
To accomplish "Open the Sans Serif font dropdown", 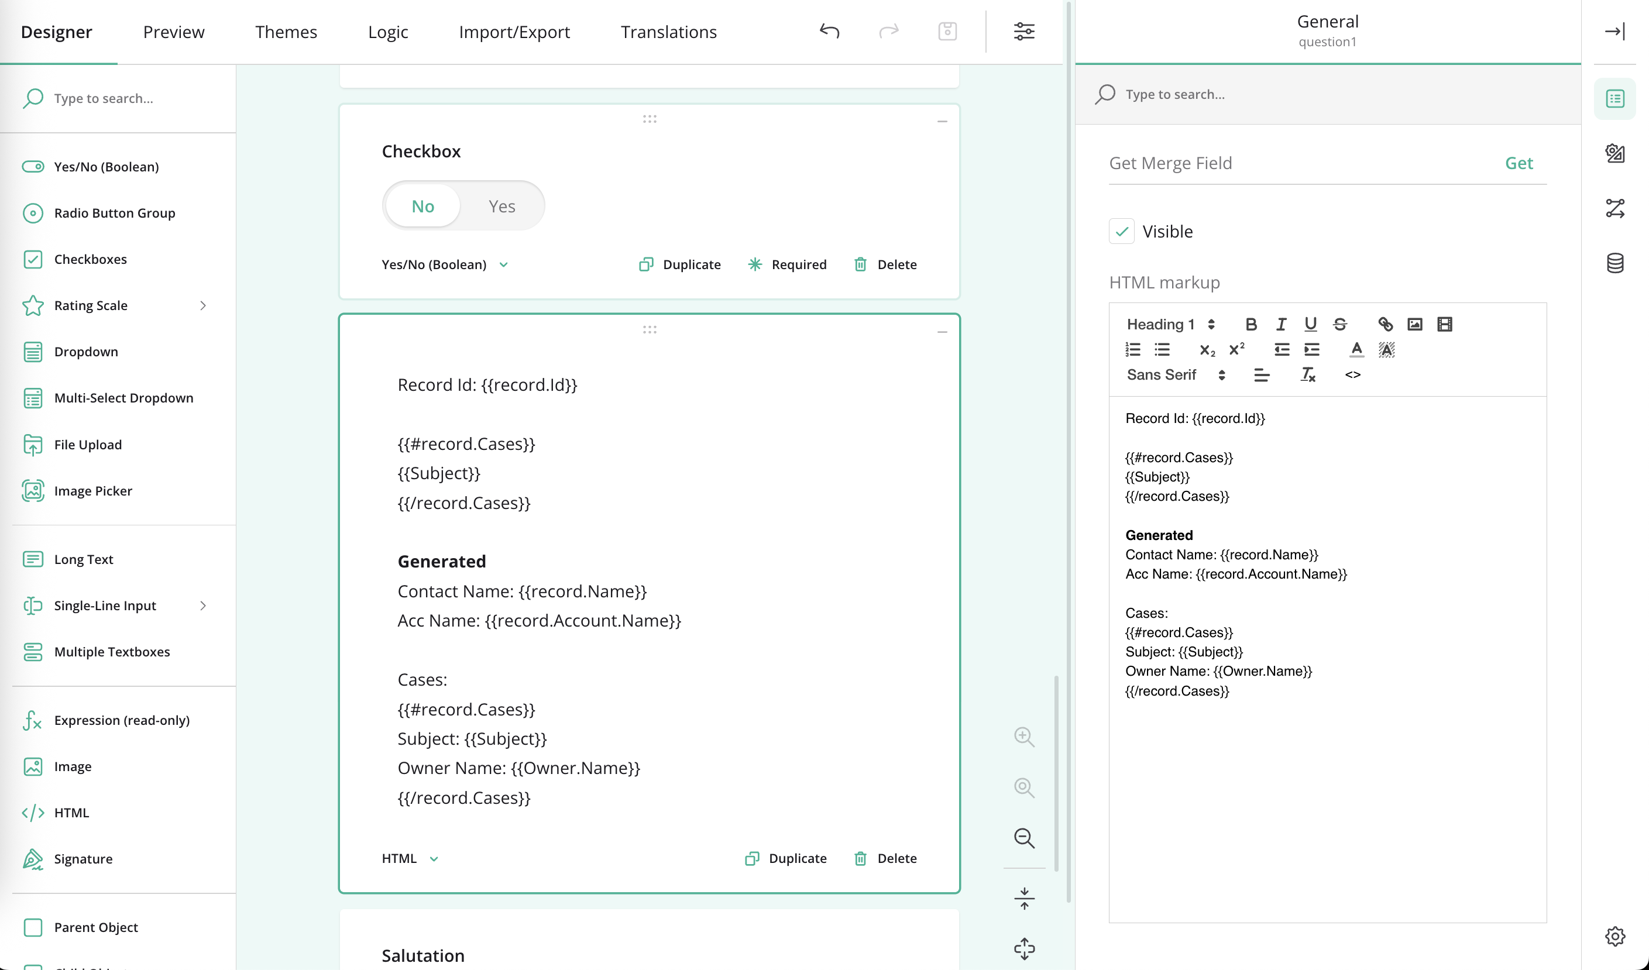I will (x=1175, y=375).
